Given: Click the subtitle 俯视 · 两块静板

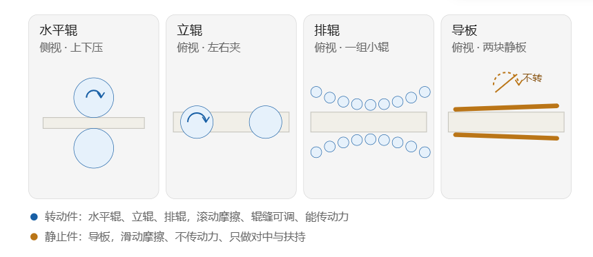Looking at the screenshot, I should [x=489, y=48].
